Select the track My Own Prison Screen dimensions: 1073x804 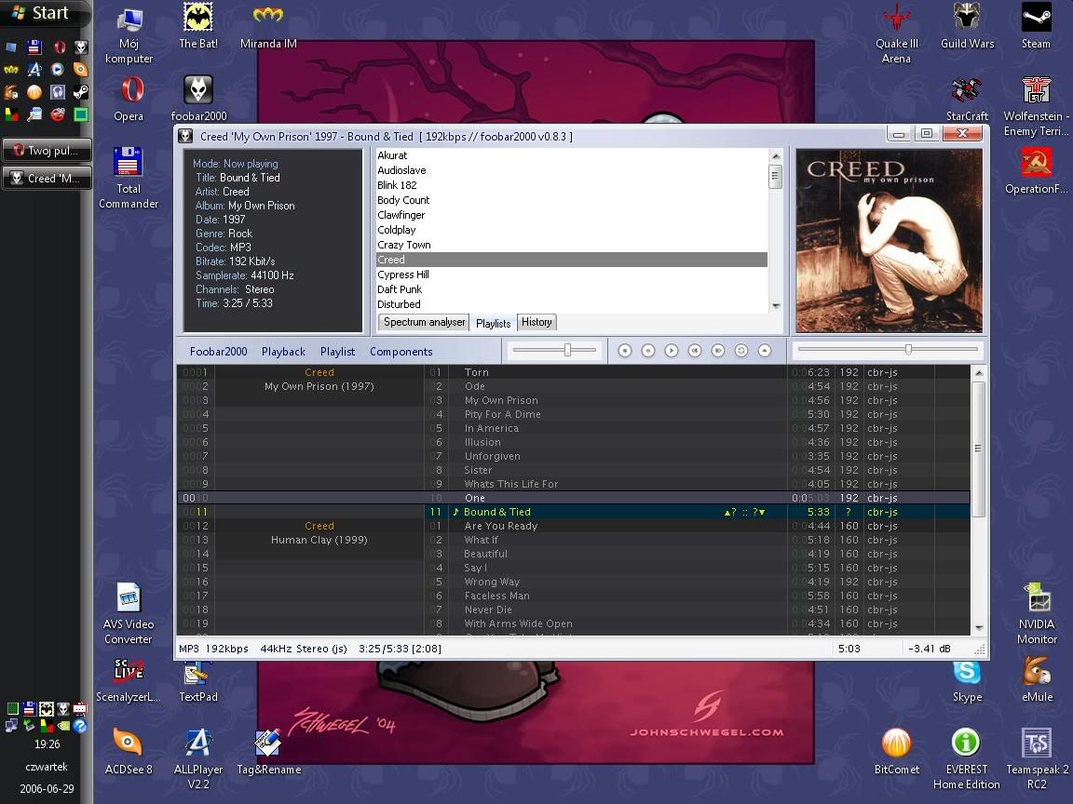coord(573,401)
